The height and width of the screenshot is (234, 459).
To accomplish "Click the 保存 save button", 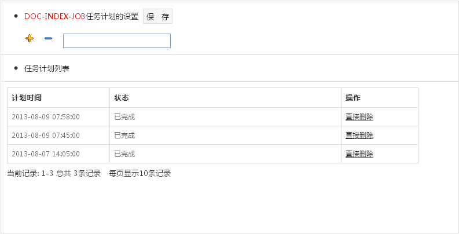I will pyautogui.click(x=157, y=16).
